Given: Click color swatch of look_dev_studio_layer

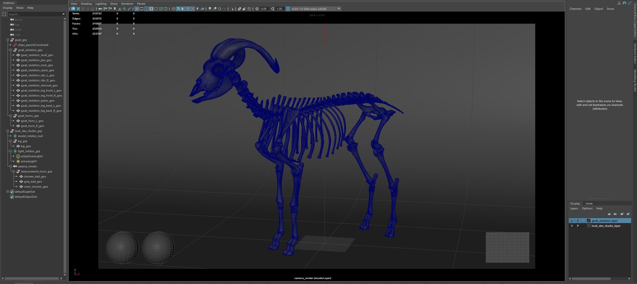Looking at the screenshot, I should [589, 226].
